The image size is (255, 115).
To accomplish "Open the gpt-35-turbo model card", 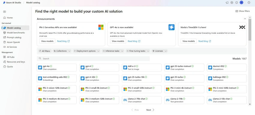I will click(x=184, y=78).
